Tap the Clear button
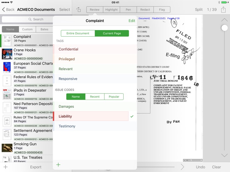 point(217,167)
